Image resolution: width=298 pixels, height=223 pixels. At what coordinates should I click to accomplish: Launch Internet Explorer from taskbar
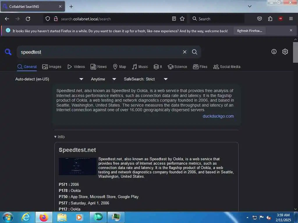(26, 217)
